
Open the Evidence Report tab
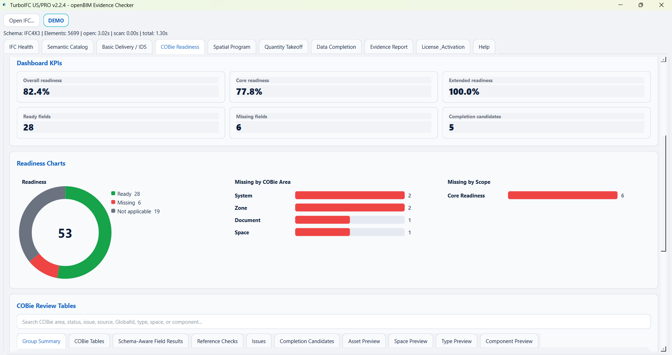[389, 47]
